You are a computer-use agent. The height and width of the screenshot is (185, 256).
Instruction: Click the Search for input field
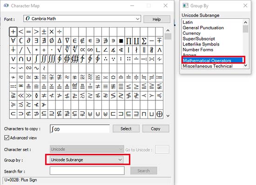[87, 171]
